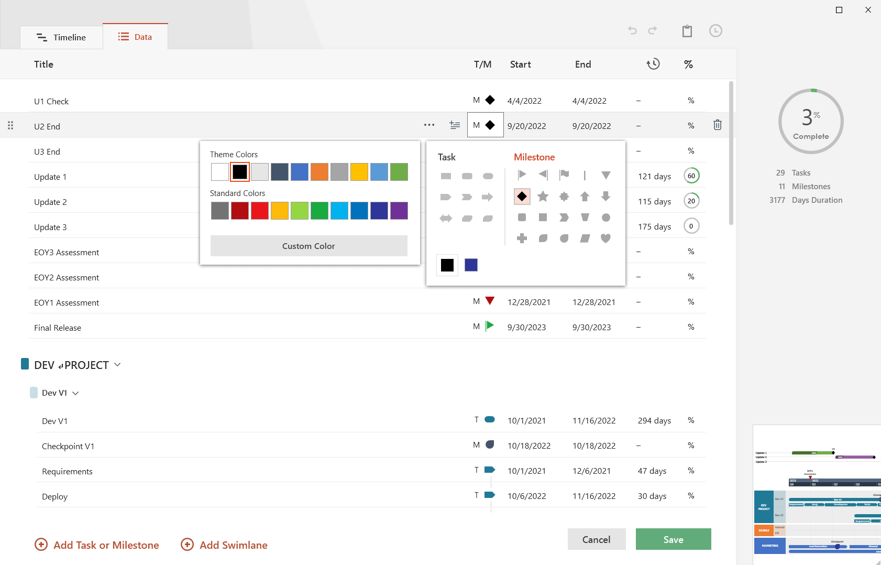Delete the U2 End row via trash icon

click(717, 125)
